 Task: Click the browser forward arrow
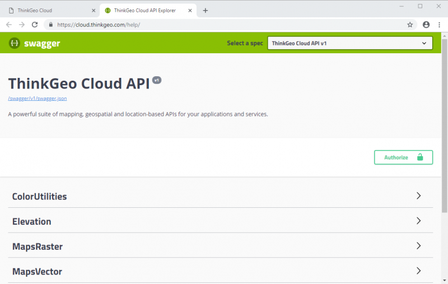coord(22,25)
